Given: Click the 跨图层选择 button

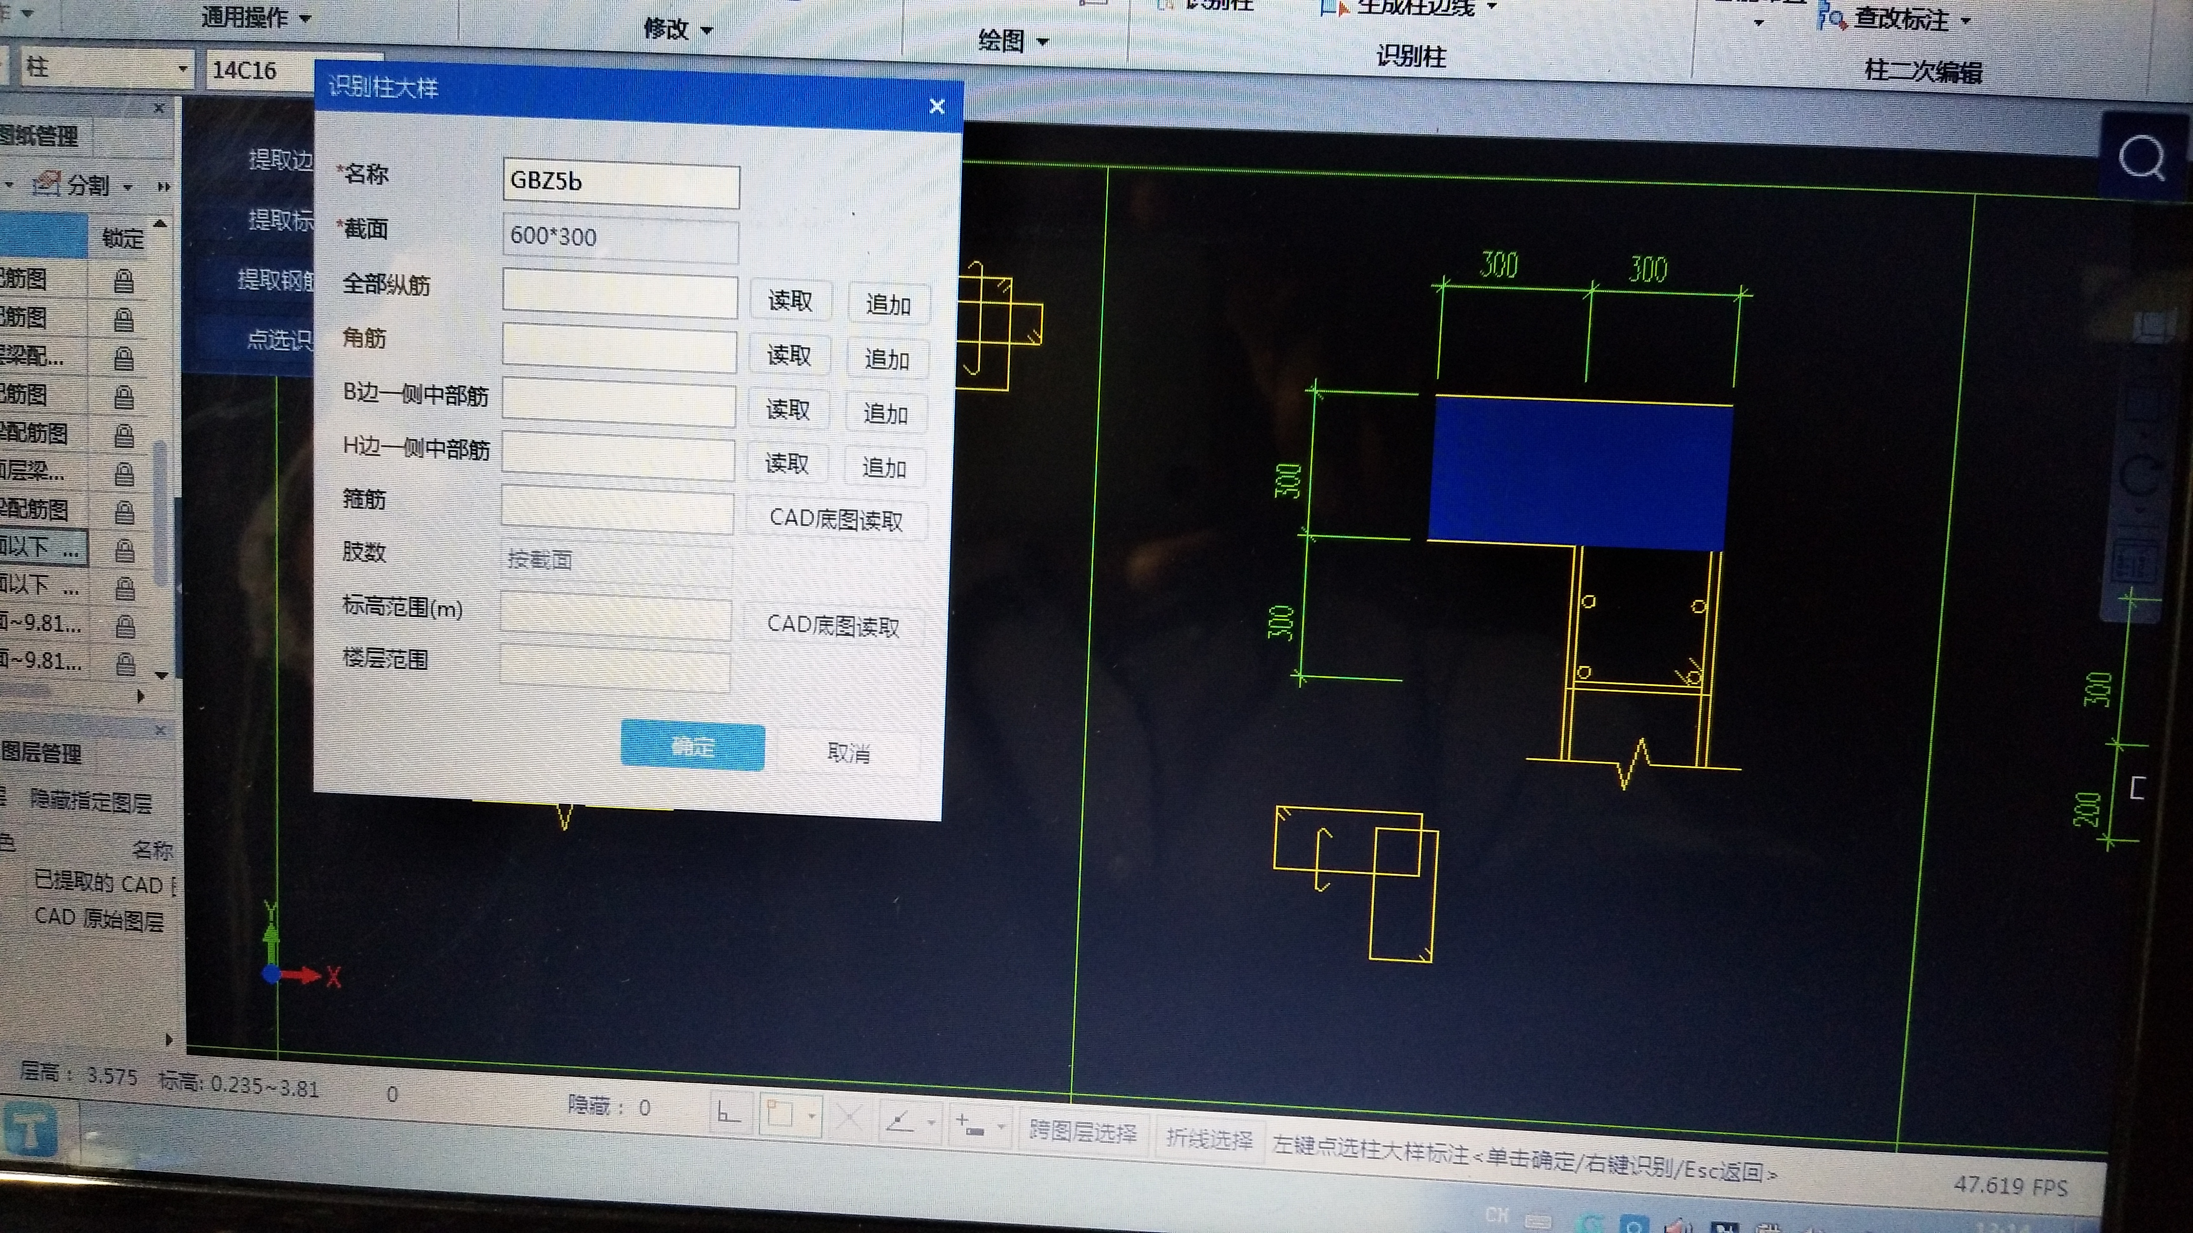Looking at the screenshot, I should tap(1083, 1133).
